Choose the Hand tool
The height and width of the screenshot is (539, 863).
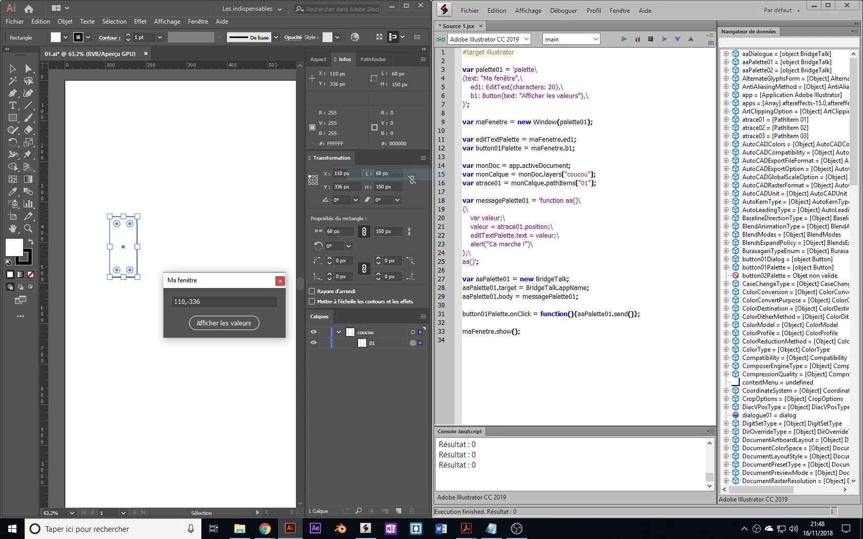13,228
